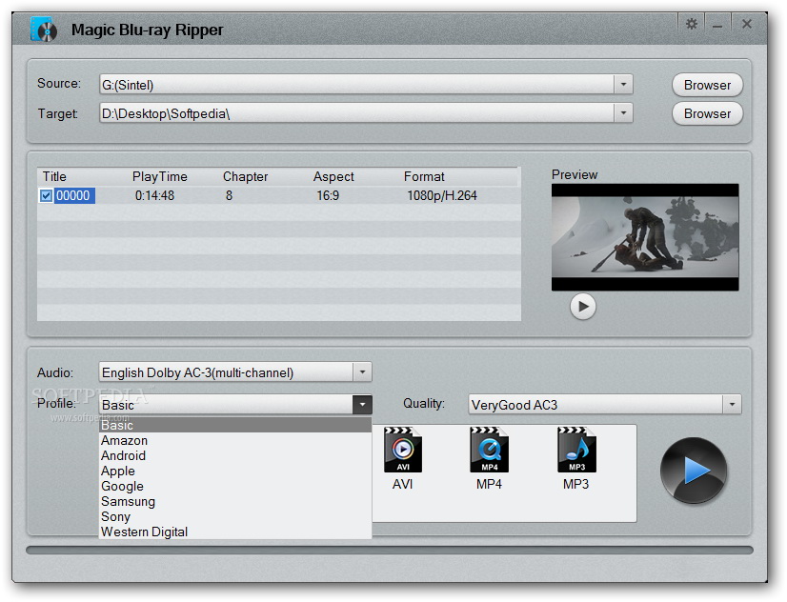
Task: Choose Google in the Profile list
Action: pos(235,486)
